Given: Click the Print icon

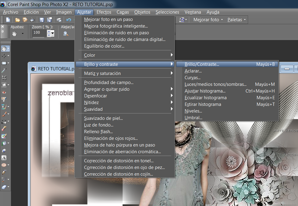Looking at the screenshot, I should click(x=59, y=20).
